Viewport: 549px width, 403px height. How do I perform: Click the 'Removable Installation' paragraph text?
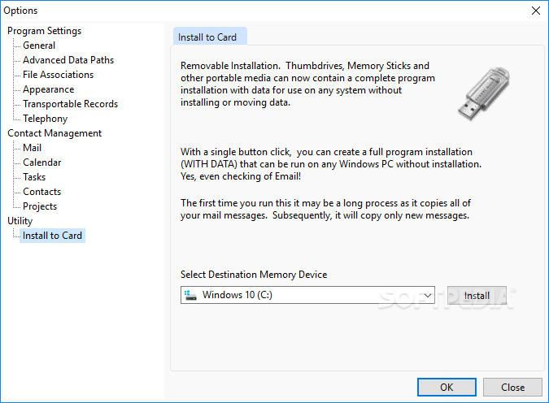pyautogui.click(x=307, y=84)
